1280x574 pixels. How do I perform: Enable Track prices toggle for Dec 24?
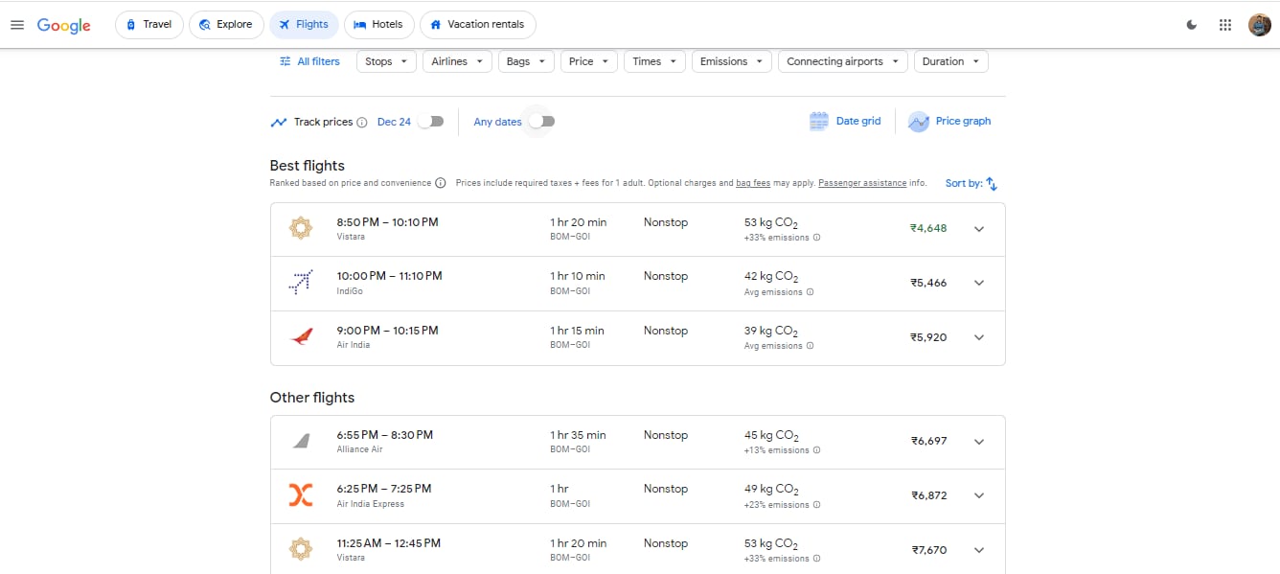coord(431,122)
